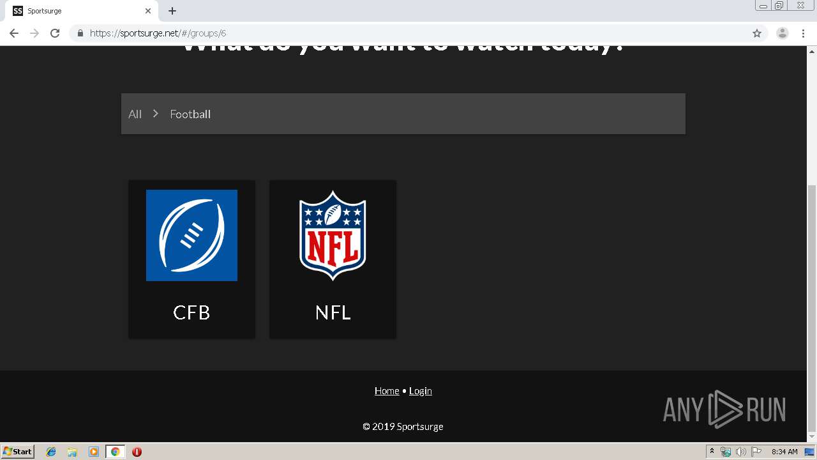Select the Sportsurge browser tab
The width and height of the screenshot is (817, 460).
coord(82,11)
